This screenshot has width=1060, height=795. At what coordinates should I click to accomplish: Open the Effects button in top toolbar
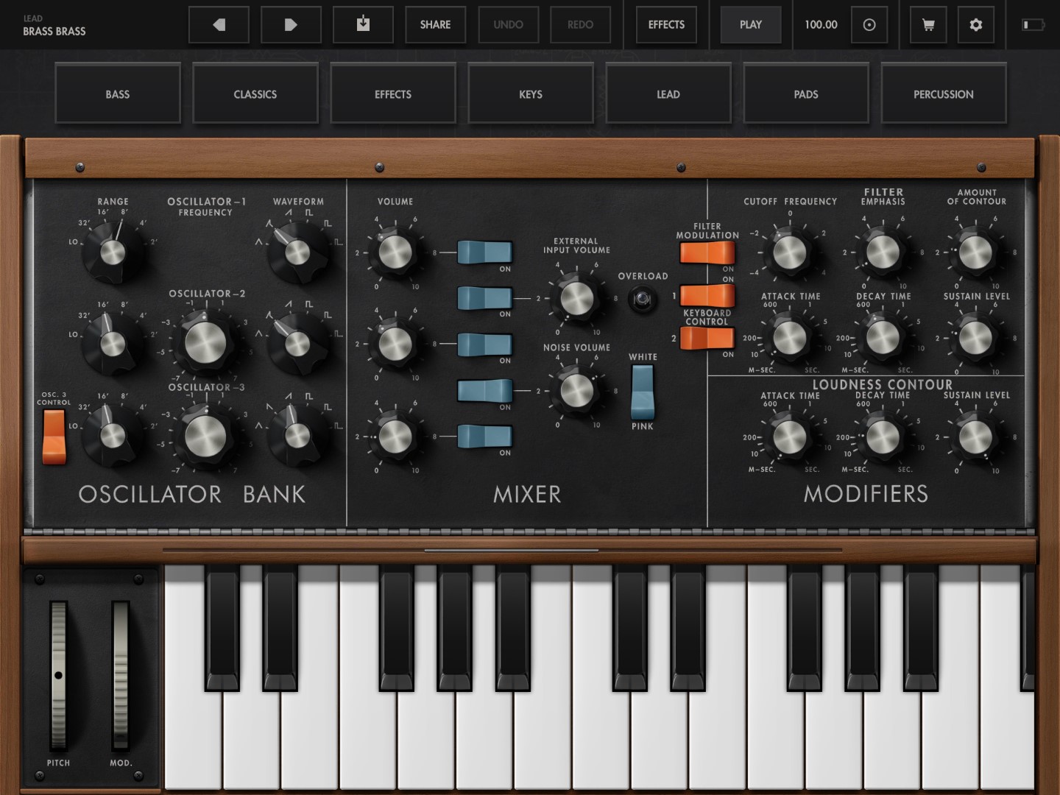666,25
